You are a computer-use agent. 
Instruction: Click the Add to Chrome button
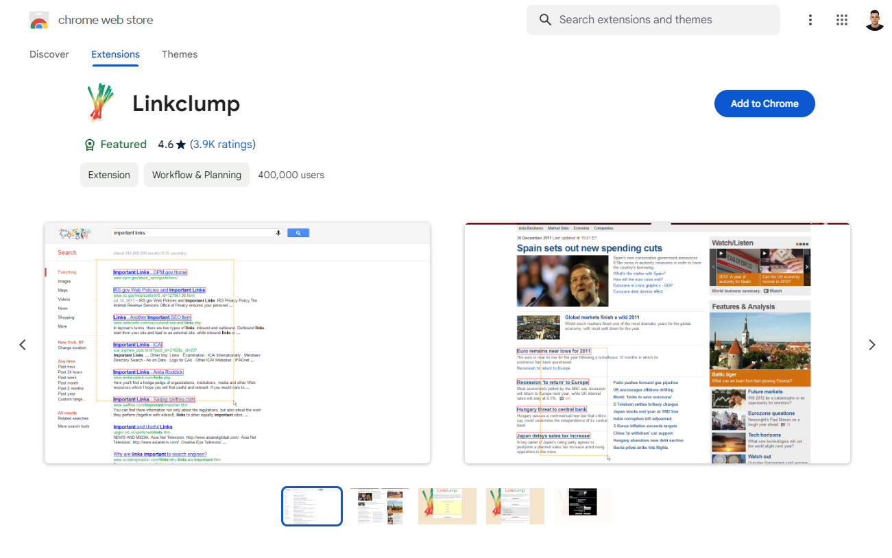(x=764, y=104)
